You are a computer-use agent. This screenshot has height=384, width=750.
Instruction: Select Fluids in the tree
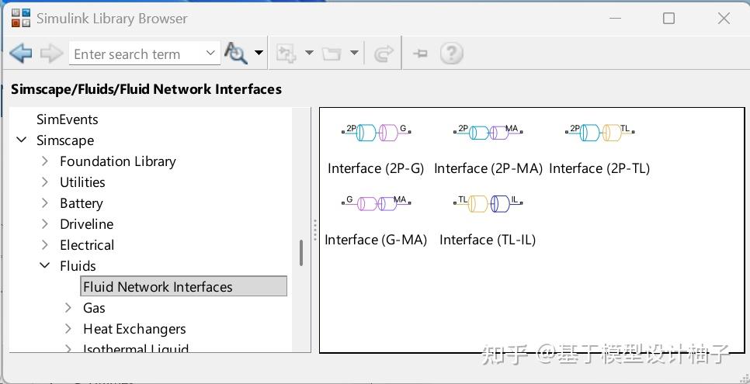coord(78,266)
